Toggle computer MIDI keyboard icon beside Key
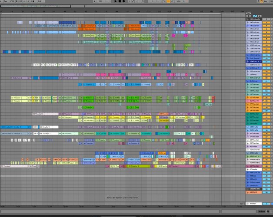Viewport: 273px width, 217px height. click(262, 1)
